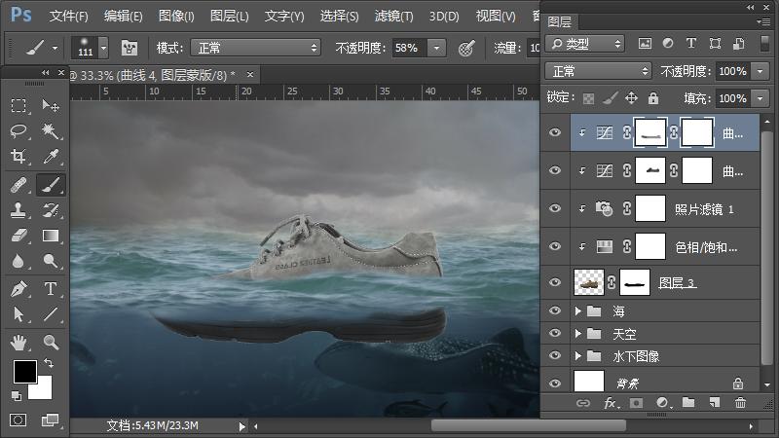Open brush opacity slider dropdown arrow
Screen dimensions: 779x438
coord(436,48)
